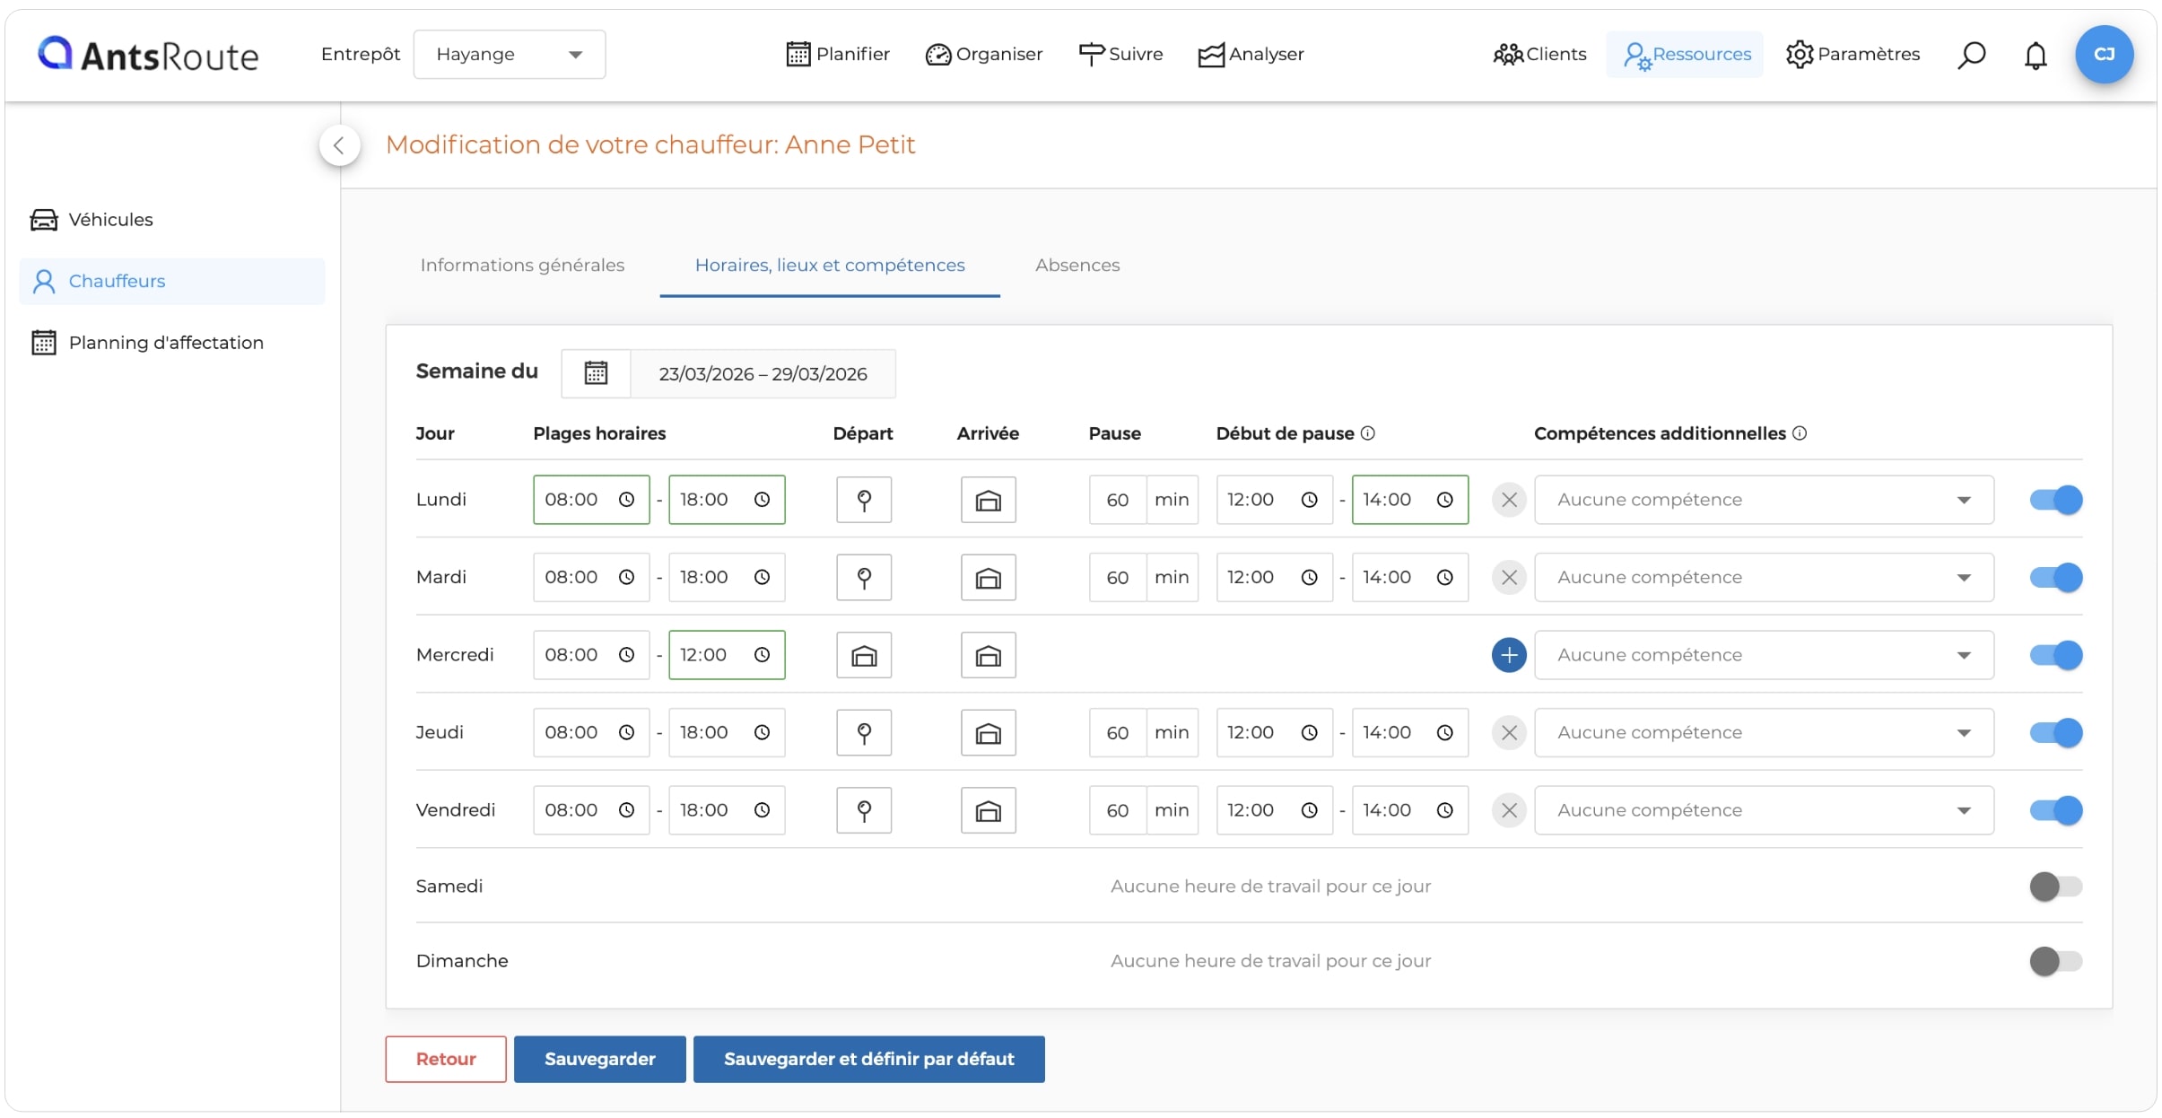Click Sauvegarder et définir par défaut

click(x=868, y=1059)
